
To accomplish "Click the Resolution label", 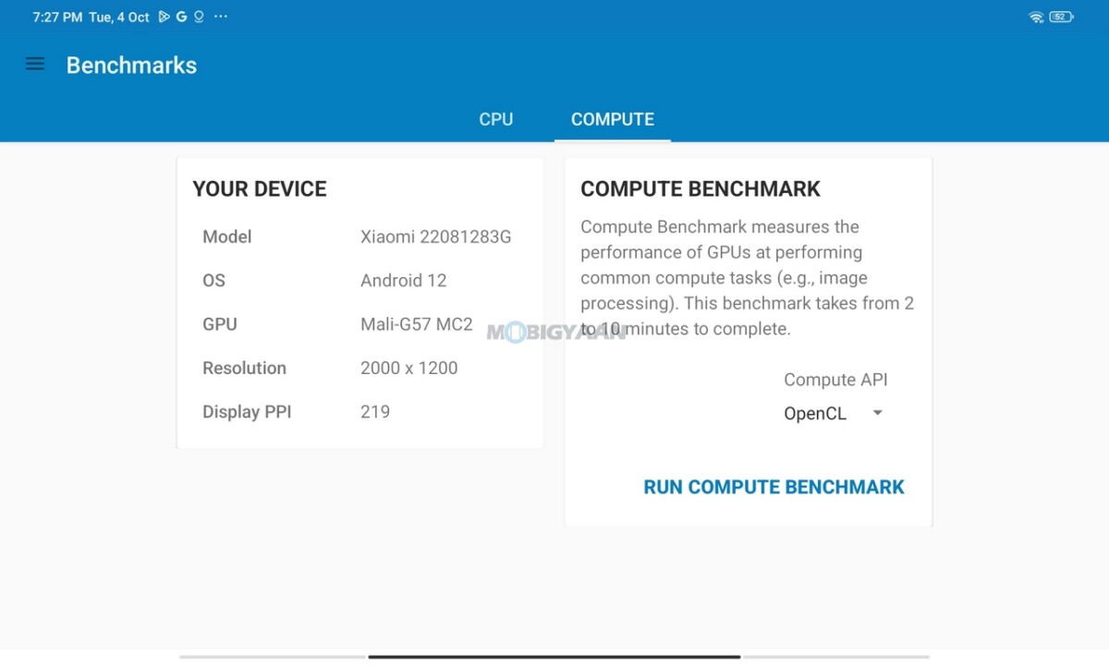I will 244,368.
